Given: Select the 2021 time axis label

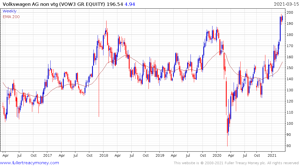Looking at the screenshot, I should [x=272, y=155].
